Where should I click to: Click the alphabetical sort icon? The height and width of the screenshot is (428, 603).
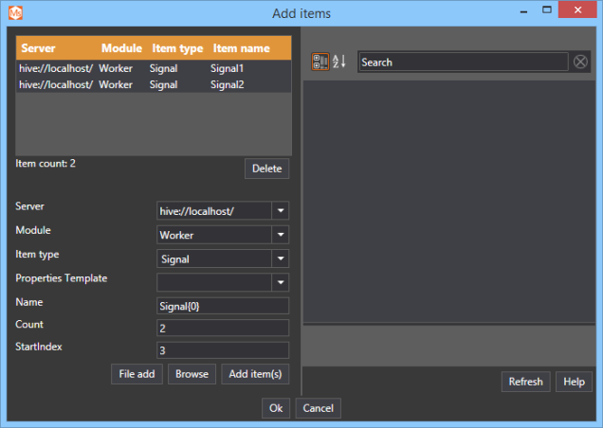338,62
